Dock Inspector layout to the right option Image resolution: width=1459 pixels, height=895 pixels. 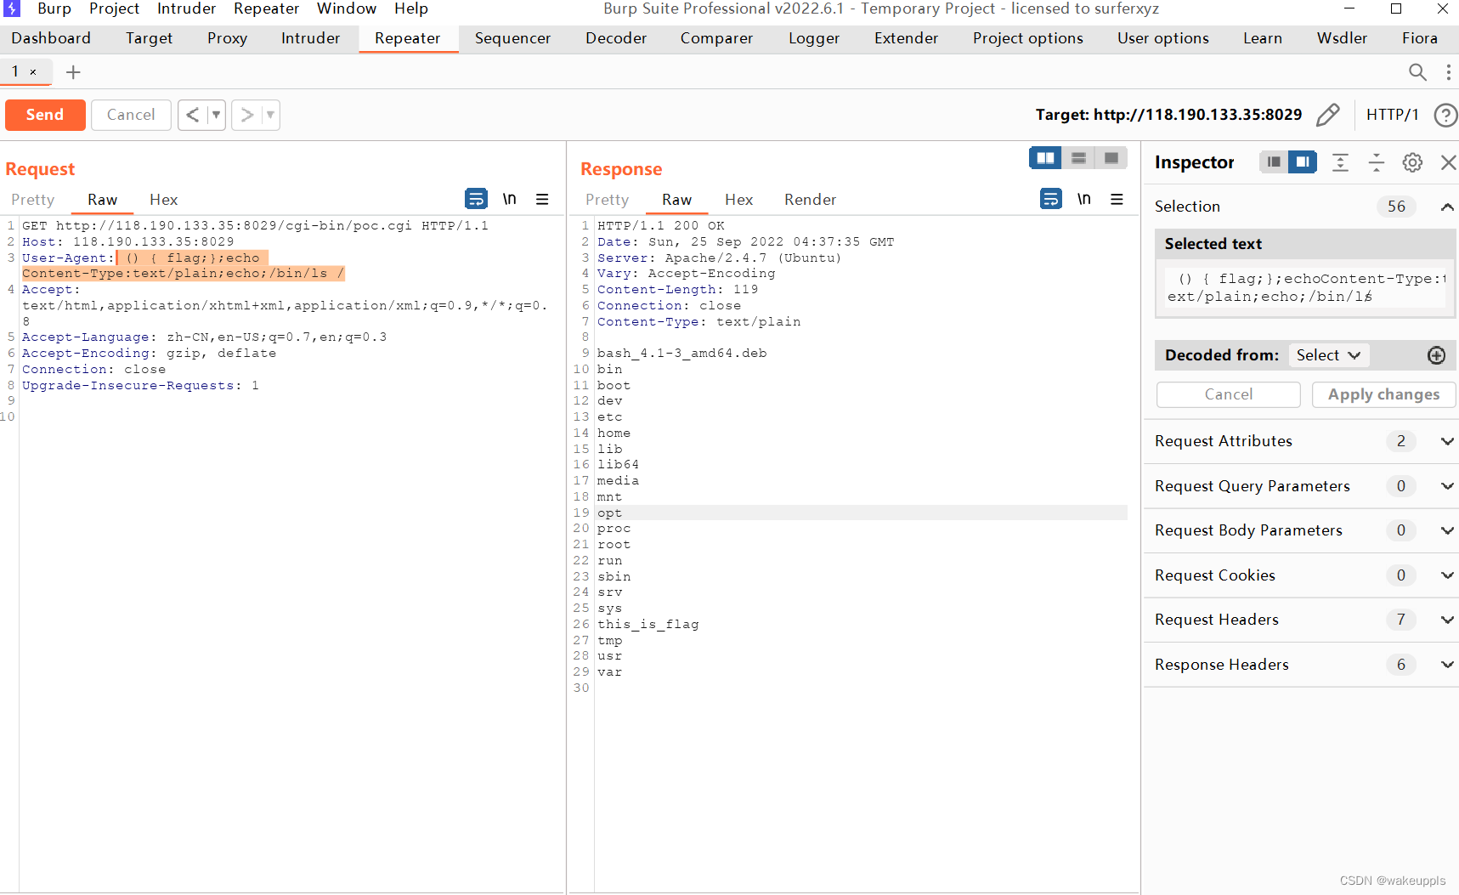pos(1302,162)
